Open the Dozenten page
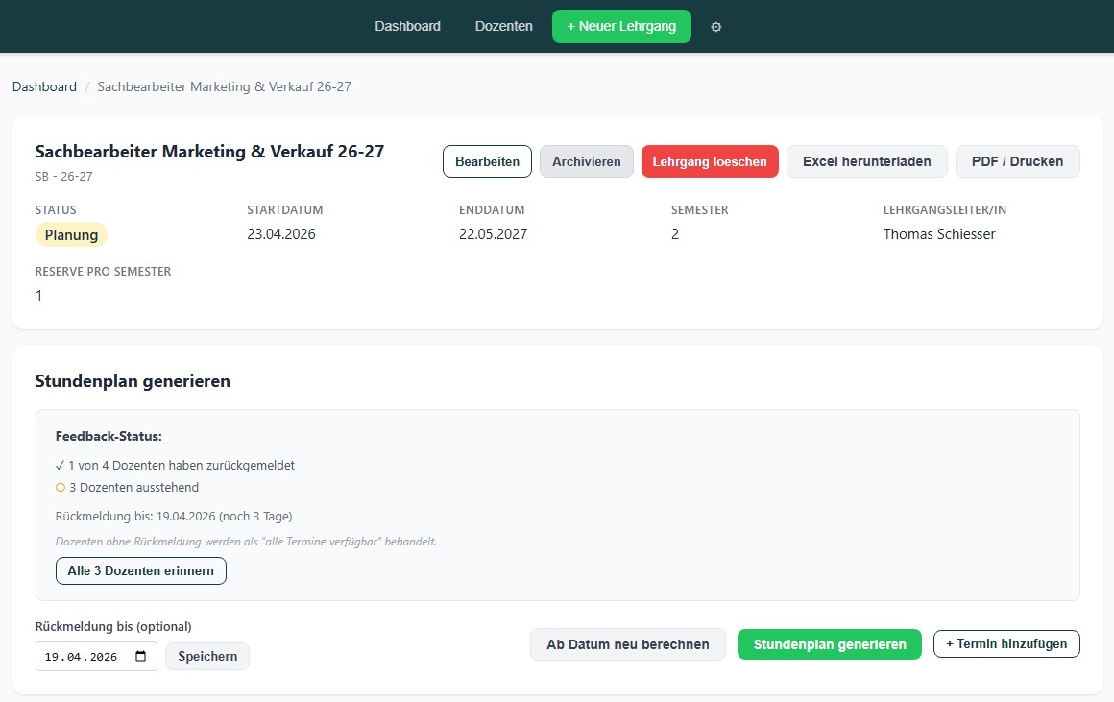The image size is (1114, 702). (503, 26)
